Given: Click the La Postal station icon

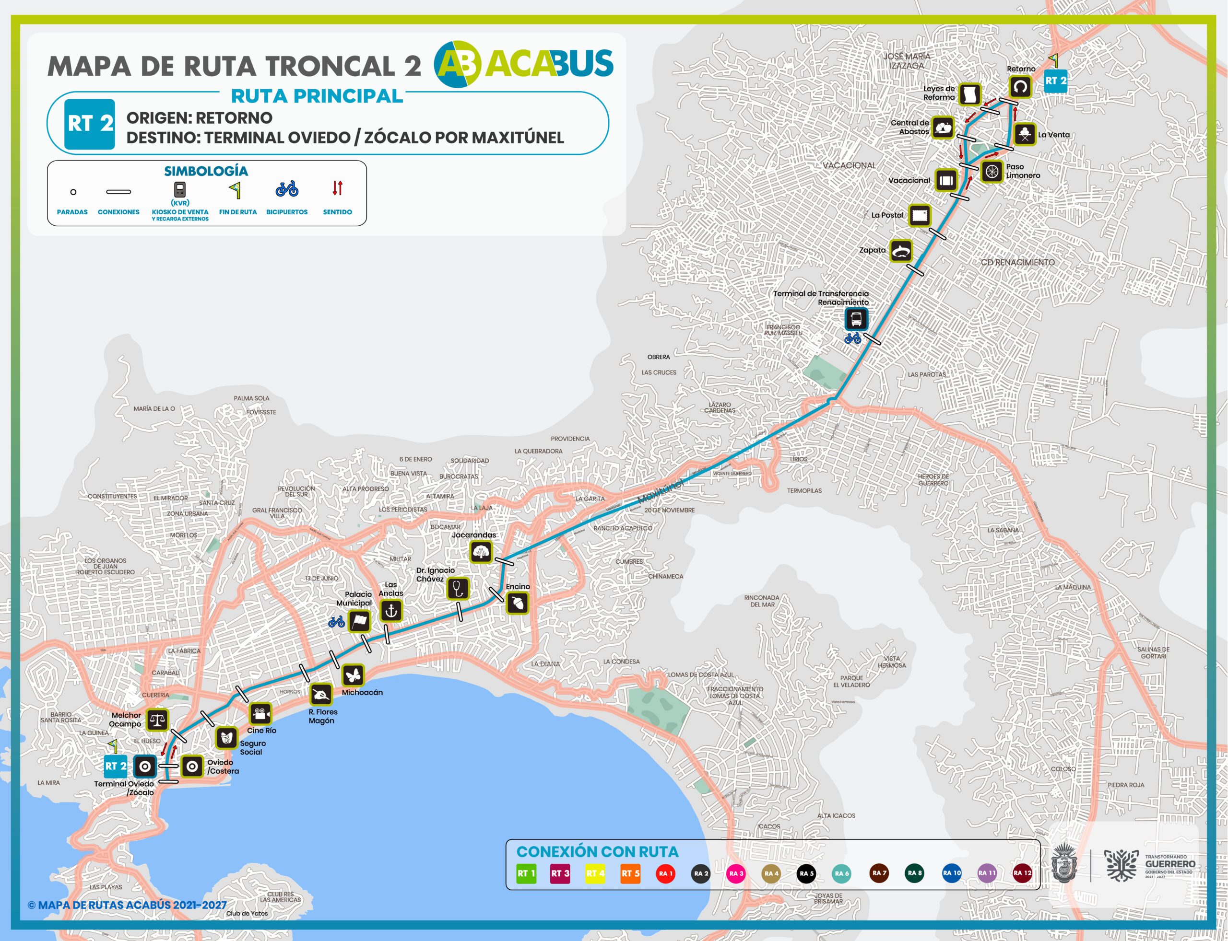Looking at the screenshot, I should point(920,215).
